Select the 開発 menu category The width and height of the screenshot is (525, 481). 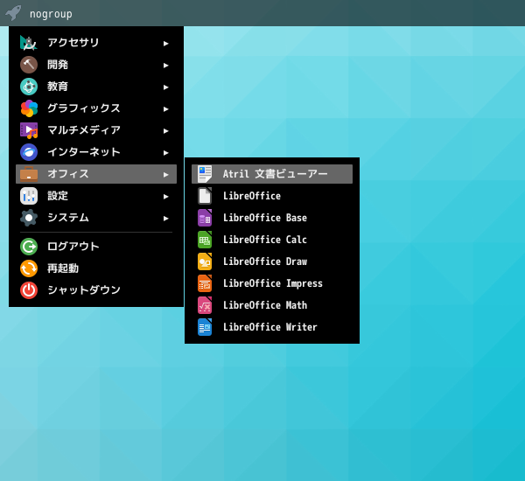(96, 65)
